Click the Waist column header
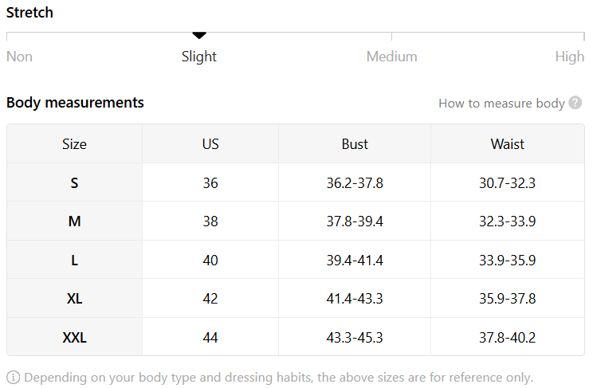 508,144
